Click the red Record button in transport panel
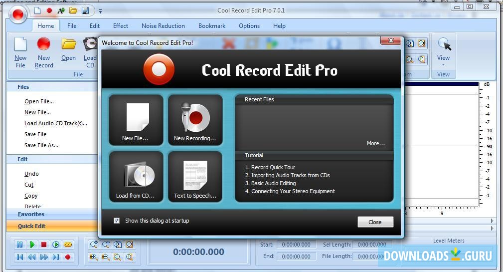 [68, 257]
